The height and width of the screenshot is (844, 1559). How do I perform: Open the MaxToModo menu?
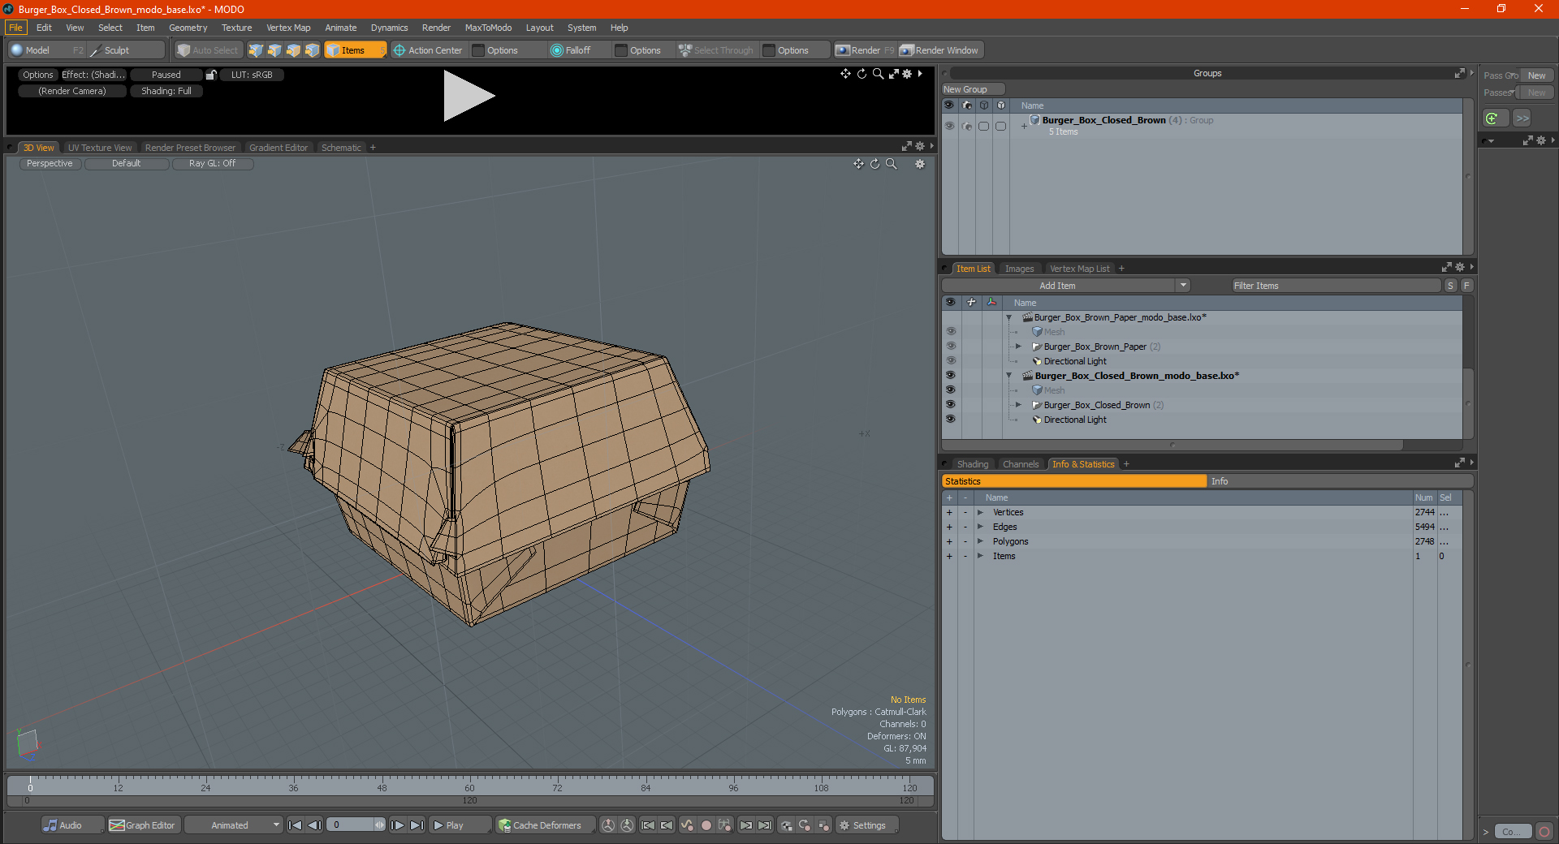coord(488,28)
